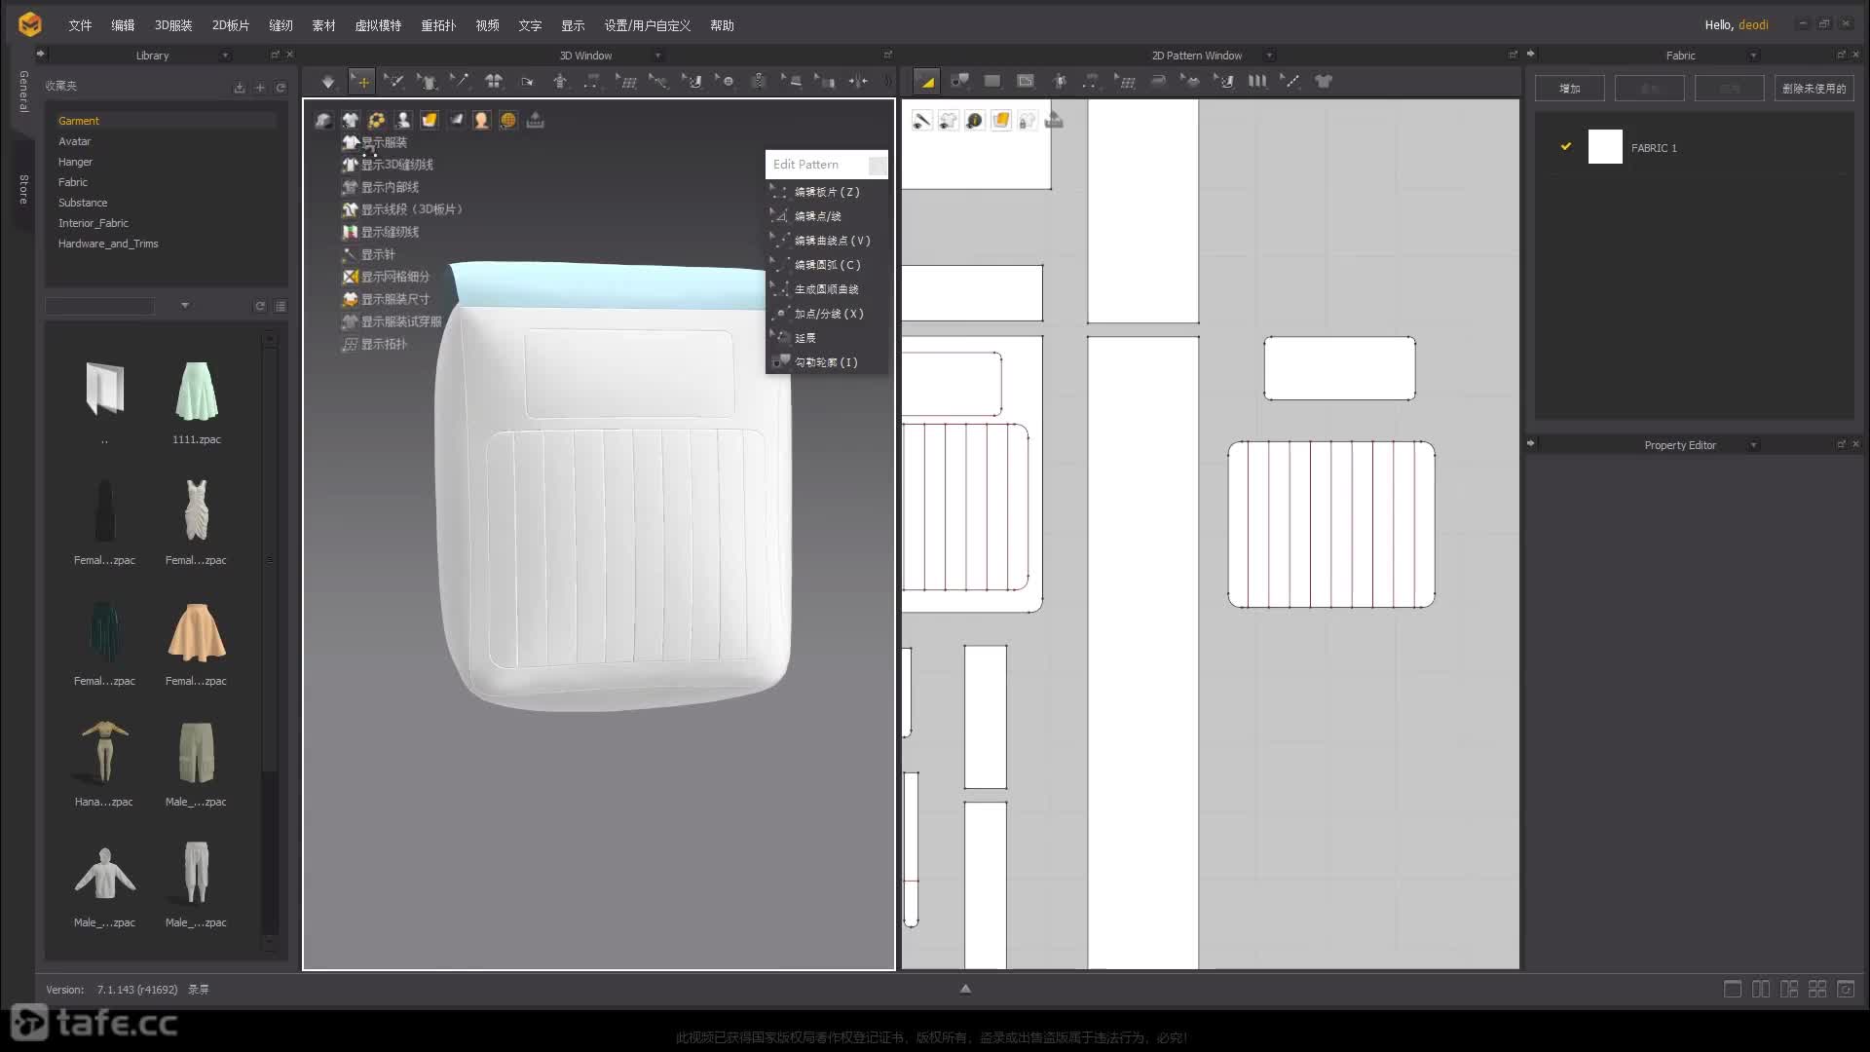Click the yellow texture surface icon in 3D window

coord(429,121)
